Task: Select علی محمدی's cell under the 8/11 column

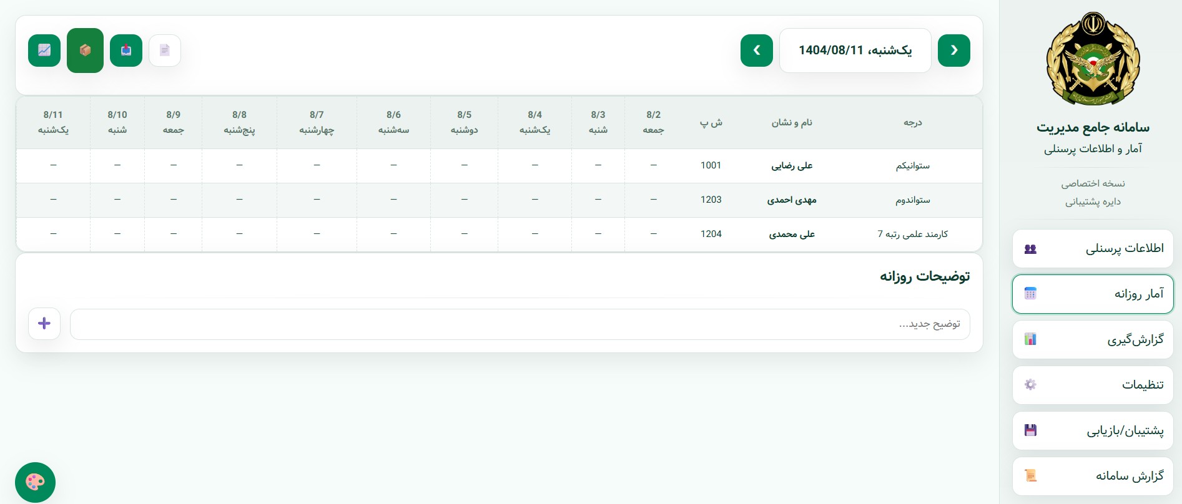Action: click(53, 234)
